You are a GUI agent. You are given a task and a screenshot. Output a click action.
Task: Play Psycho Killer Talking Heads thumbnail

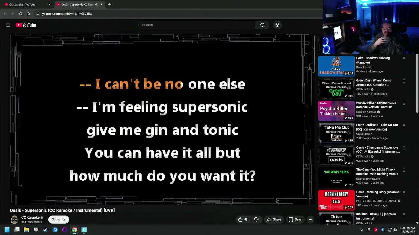pos(336,111)
